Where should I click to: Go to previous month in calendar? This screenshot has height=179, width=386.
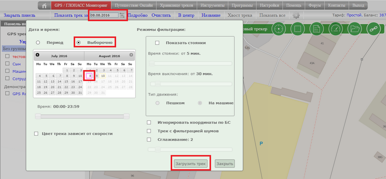click(38, 55)
